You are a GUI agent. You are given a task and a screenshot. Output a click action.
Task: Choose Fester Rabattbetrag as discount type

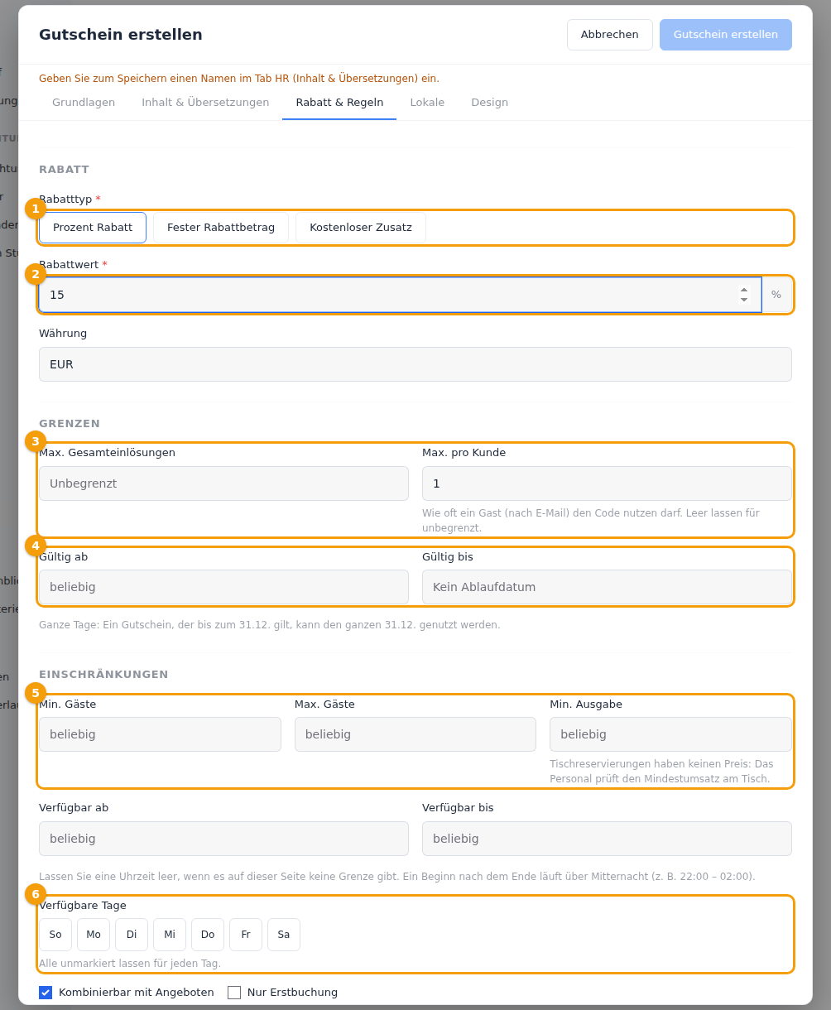point(221,228)
